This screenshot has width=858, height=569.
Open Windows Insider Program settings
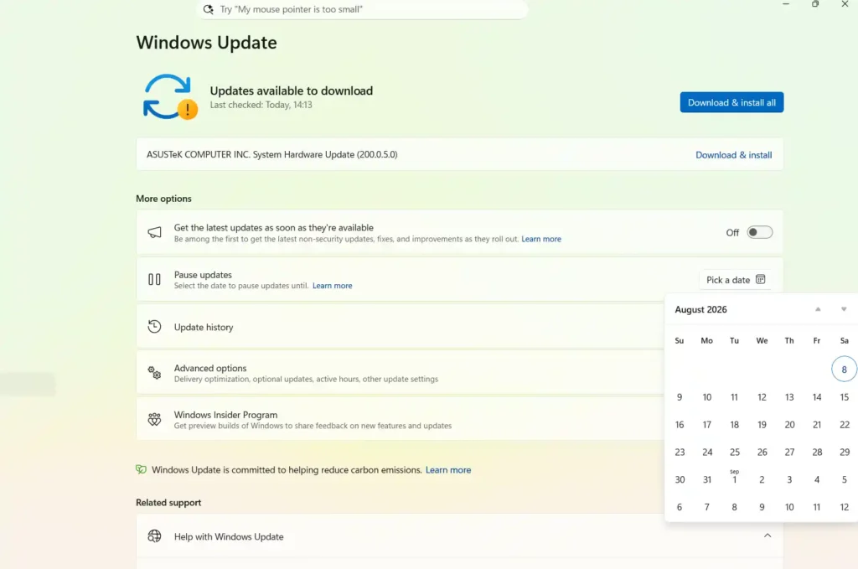tap(400, 420)
